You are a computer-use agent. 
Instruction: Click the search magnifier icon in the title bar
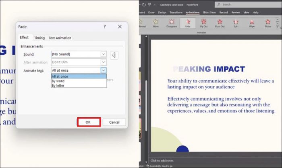click(219, 4)
